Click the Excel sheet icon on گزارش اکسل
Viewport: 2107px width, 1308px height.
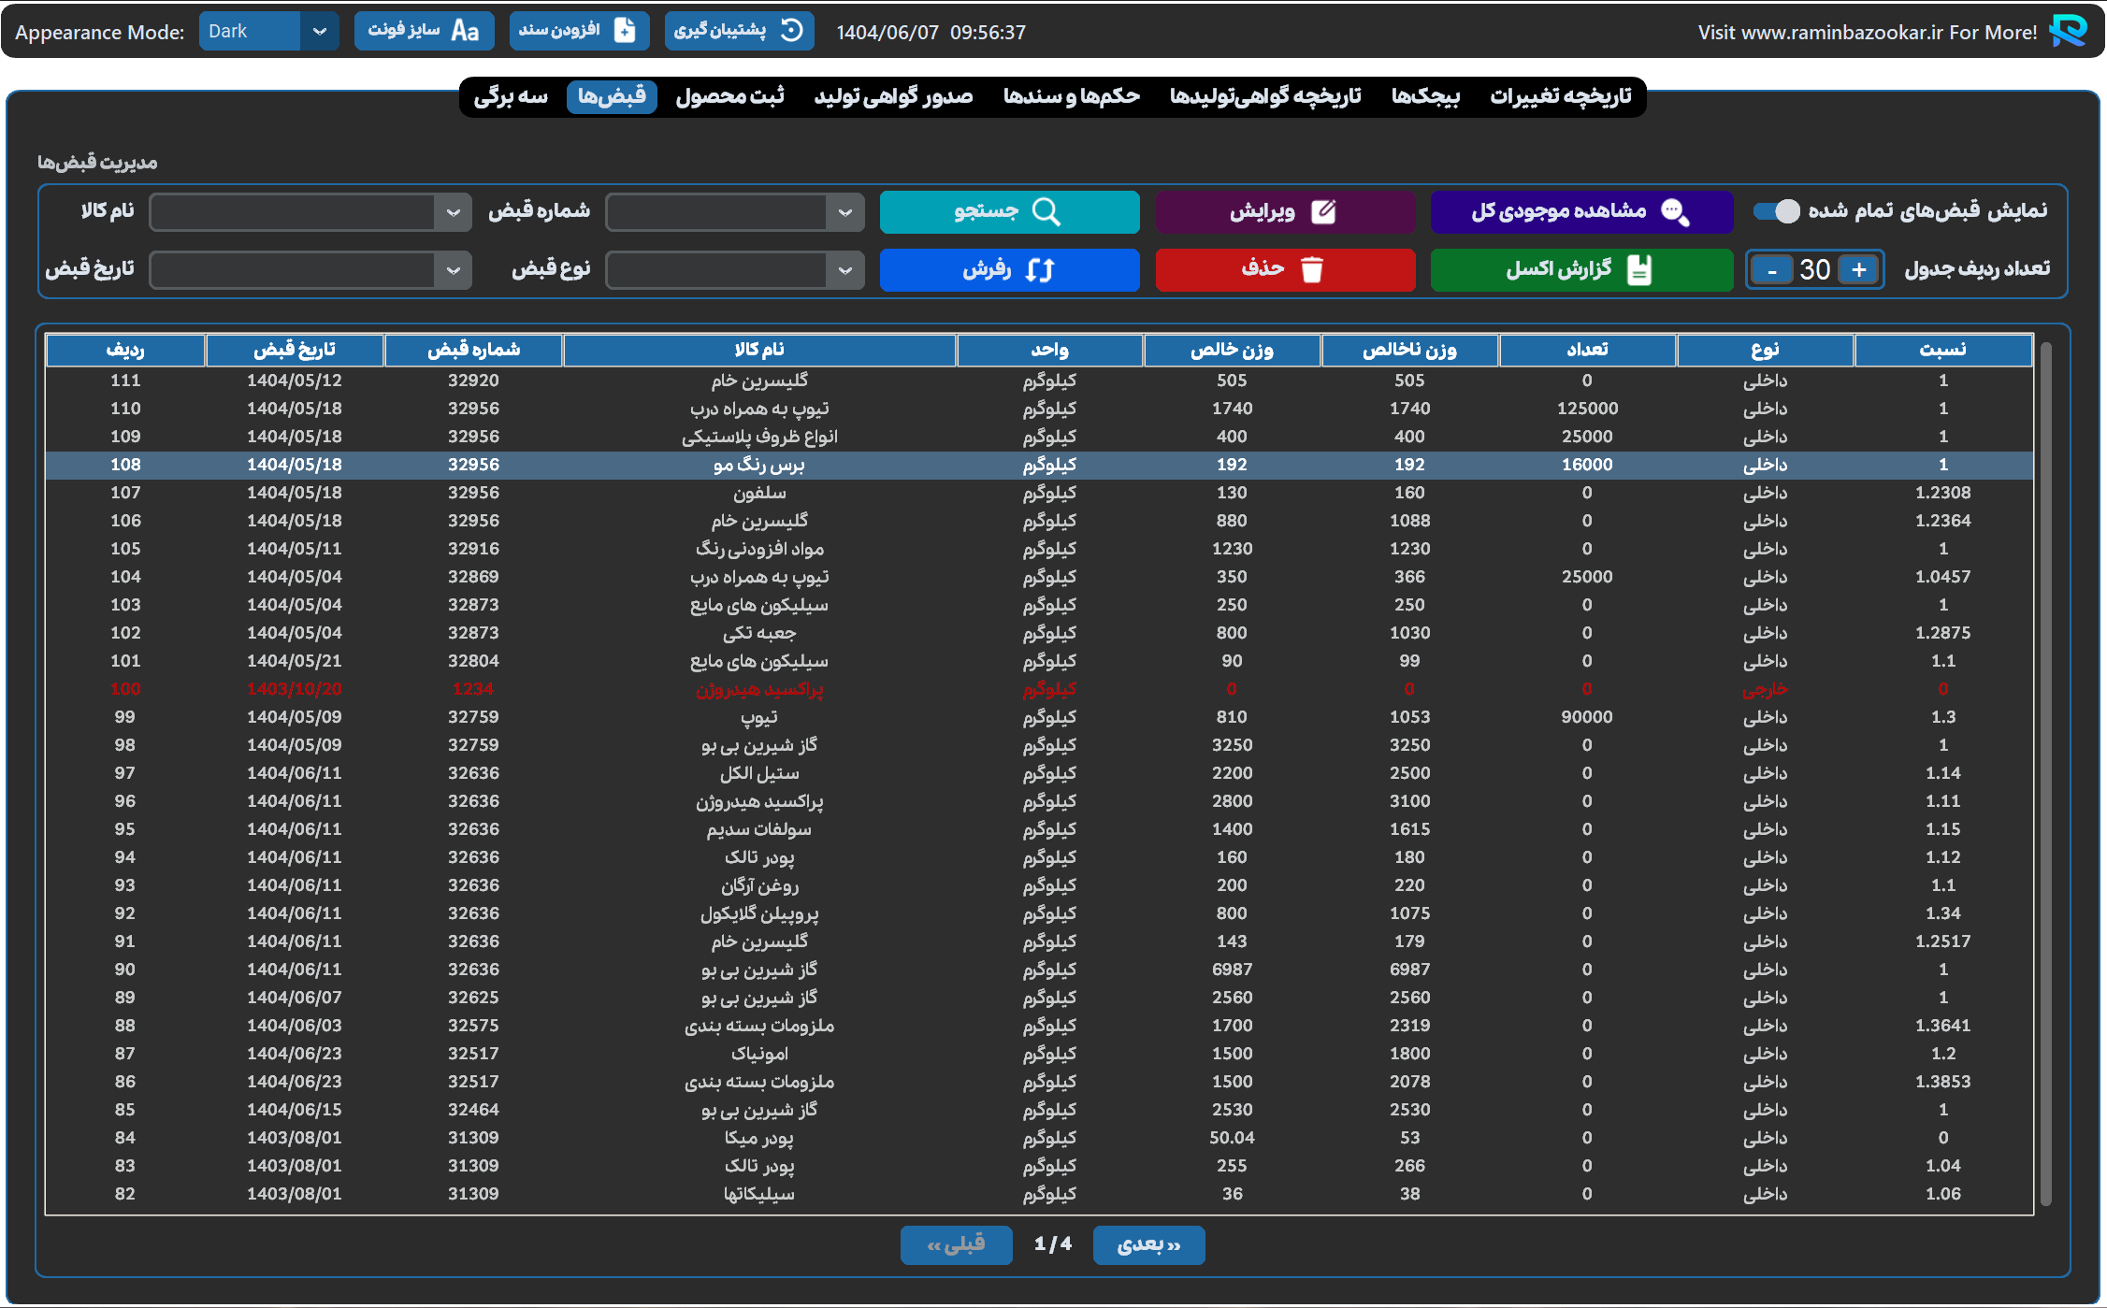(x=1638, y=269)
